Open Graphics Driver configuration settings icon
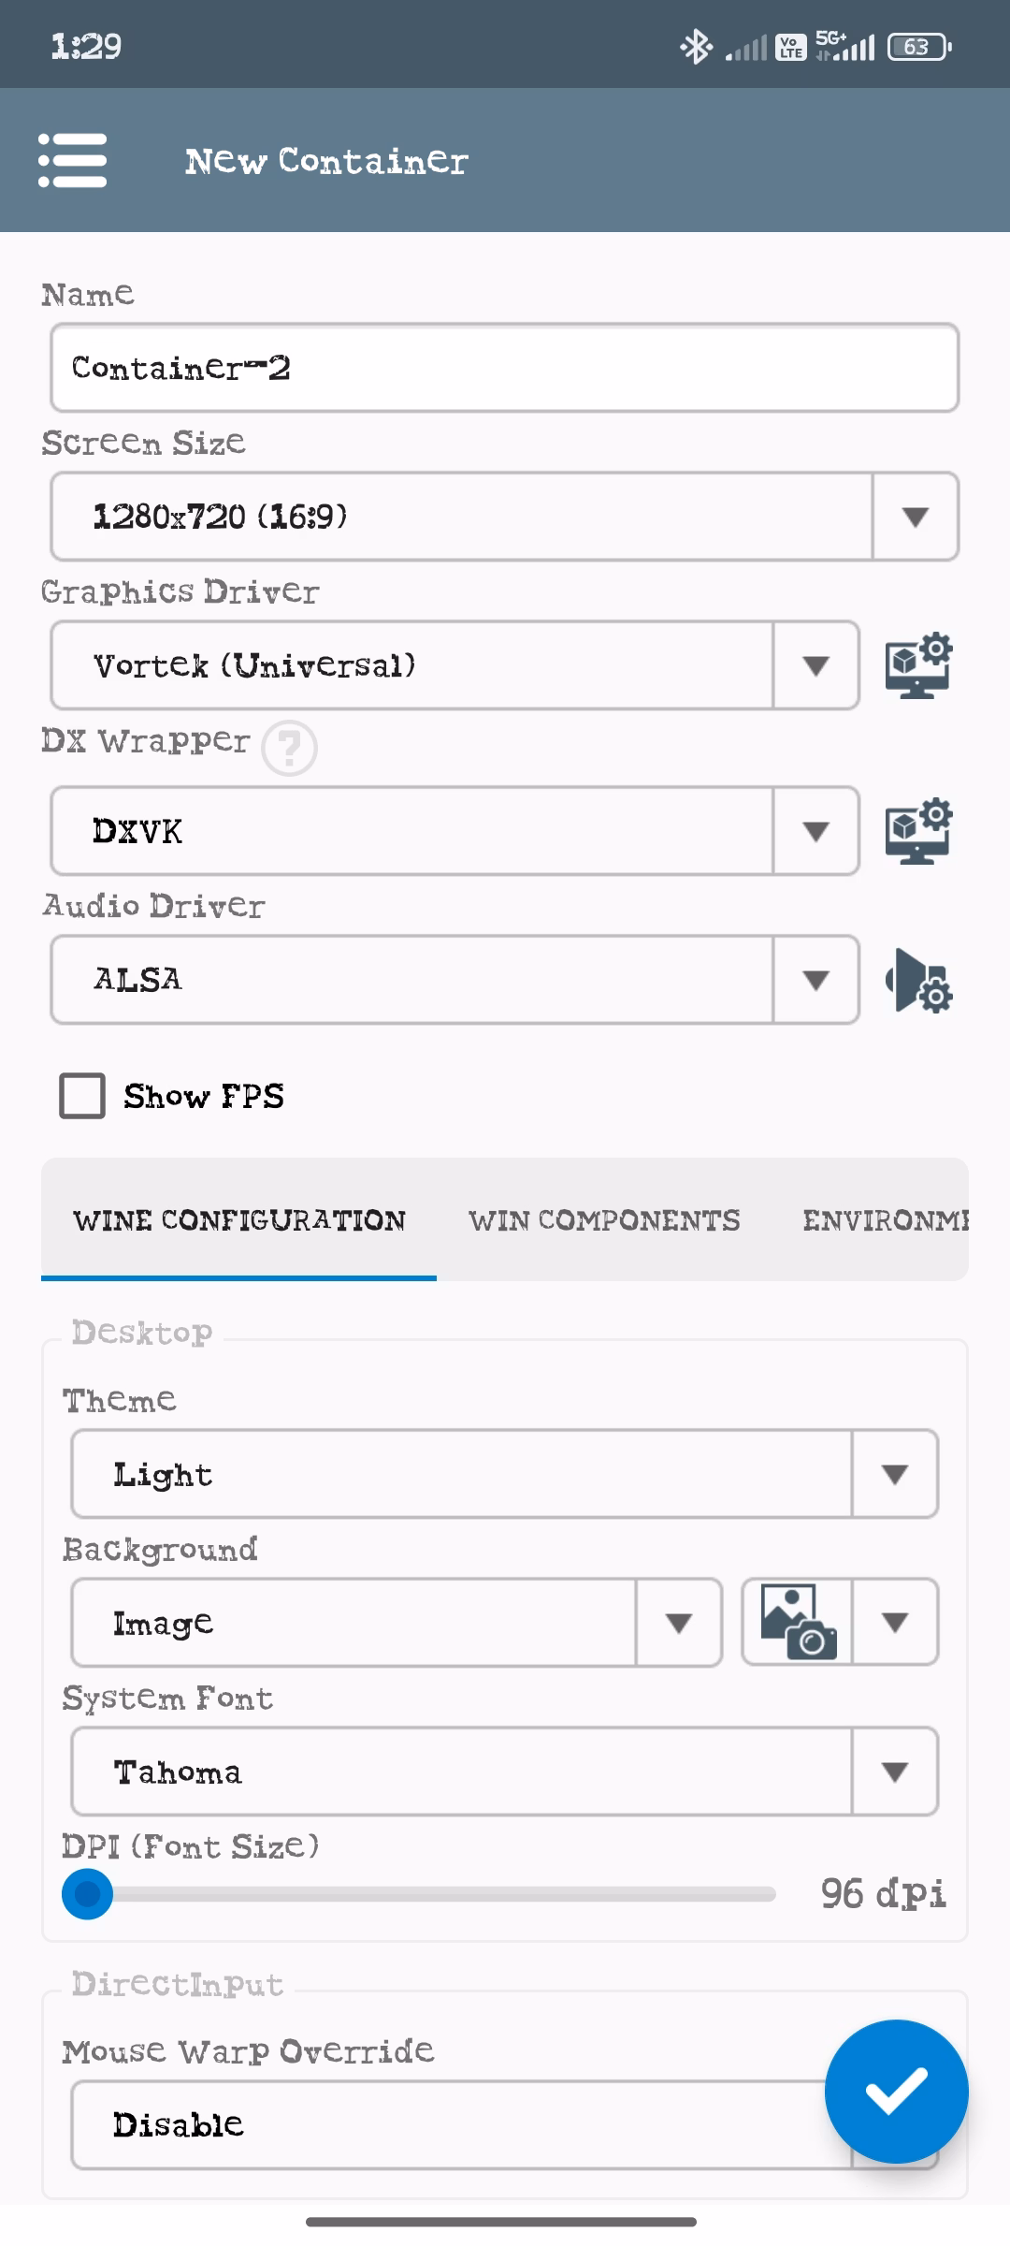 [x=918, y=665]
